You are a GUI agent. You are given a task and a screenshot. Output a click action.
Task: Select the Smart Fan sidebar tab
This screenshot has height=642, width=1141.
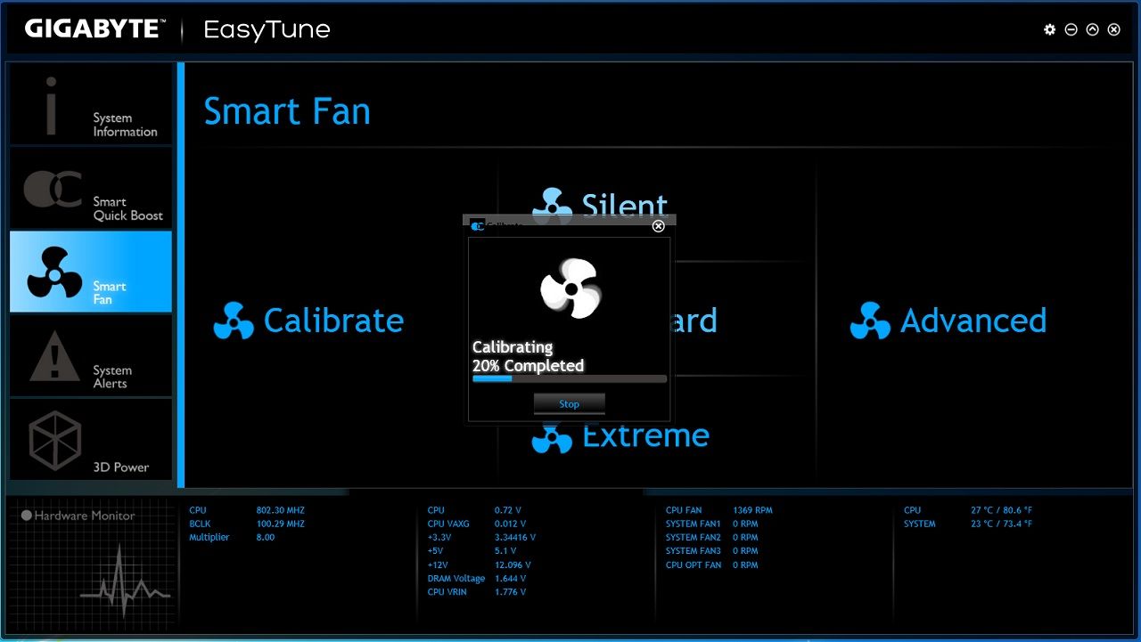(x=90, y=272)
